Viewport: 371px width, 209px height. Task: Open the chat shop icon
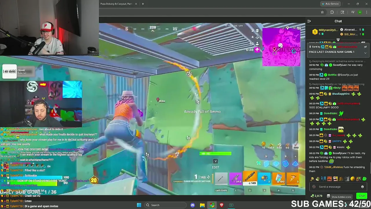coord(328,196)
